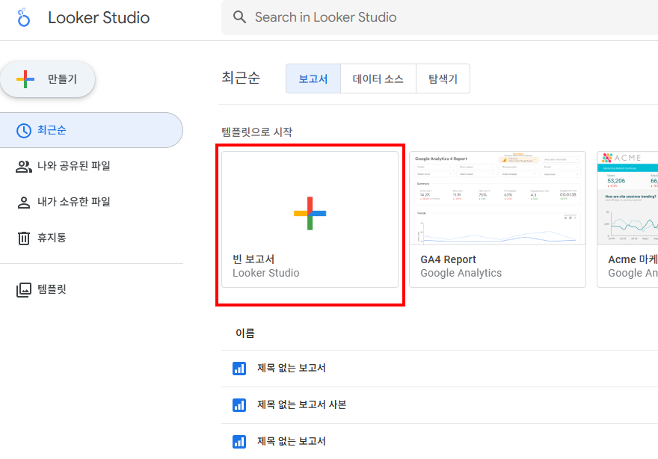
Task: Click the 템플릿으로 시작 heading
Action: [256, 132]
